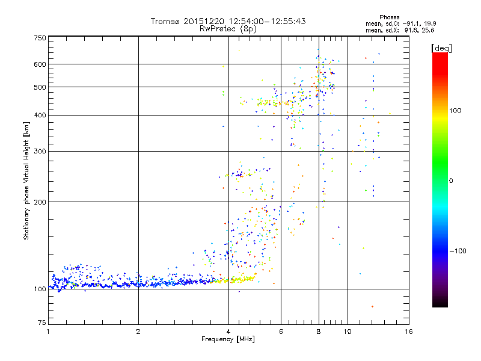Click the y-axis tick label "600"
Screen dimensions: 481x361
40,64
